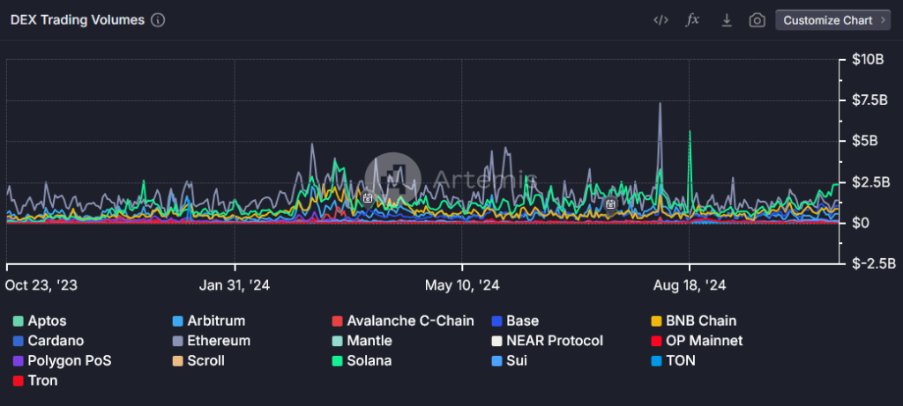The image size is (903, 406).
Task: Click the $5B y-axis label
Action: click(865, 142)
